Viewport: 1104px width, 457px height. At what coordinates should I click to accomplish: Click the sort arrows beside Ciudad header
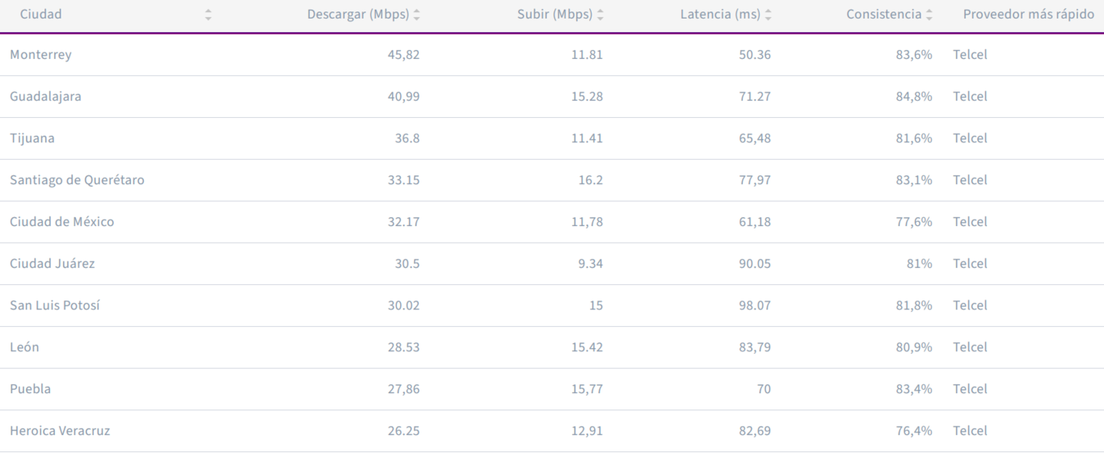(209, 15)
